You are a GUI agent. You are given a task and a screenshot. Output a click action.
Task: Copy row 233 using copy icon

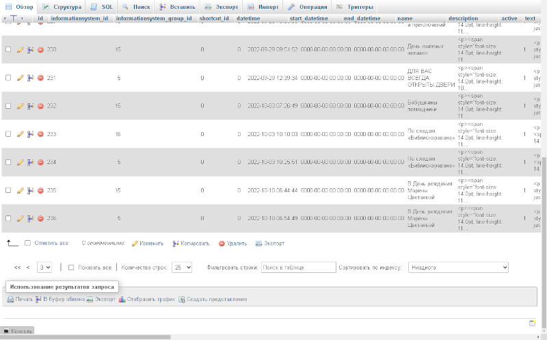pyautogui.click(x=30, y=134)
